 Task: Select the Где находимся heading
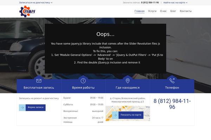128,87
